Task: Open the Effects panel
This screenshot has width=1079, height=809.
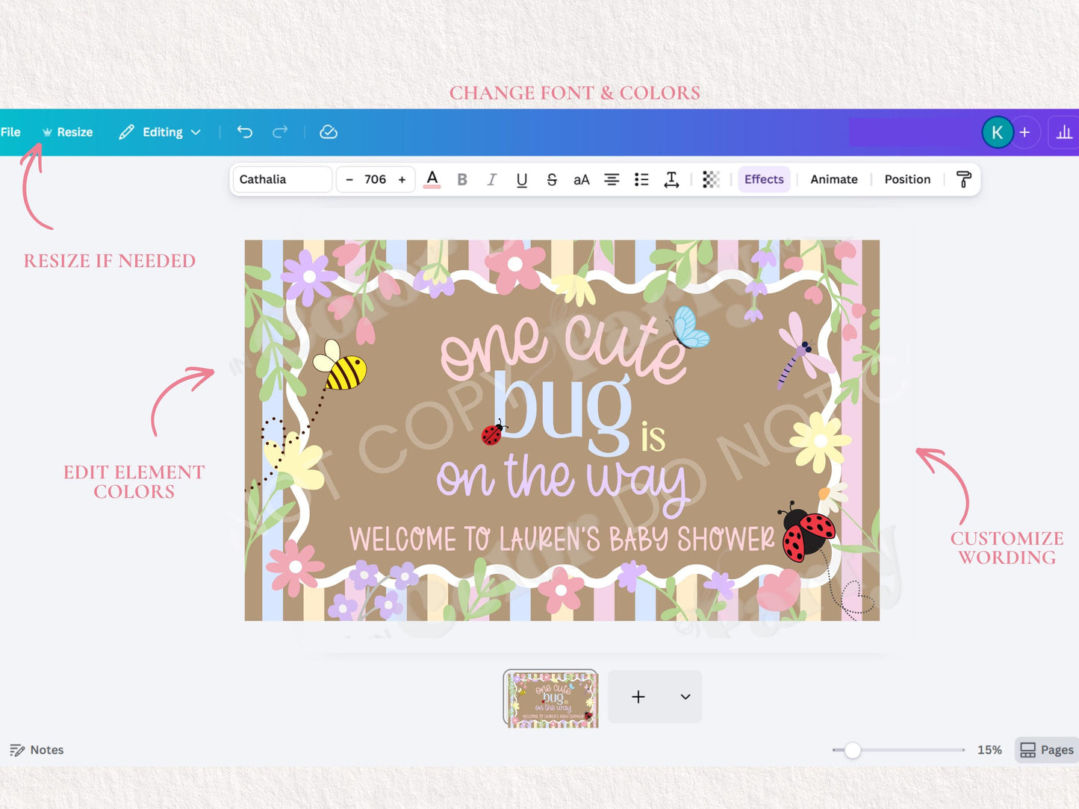Action: pyautogui.click(x=764, y=179)
